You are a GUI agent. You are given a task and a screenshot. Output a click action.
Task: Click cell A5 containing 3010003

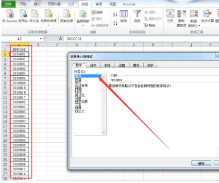click(19, 68)
